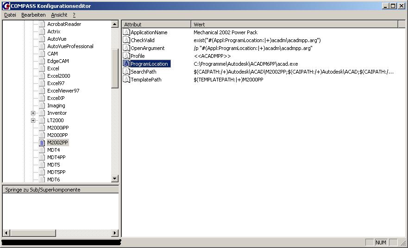
Task: Open the Ansicht menu
Action: point(59,15)
